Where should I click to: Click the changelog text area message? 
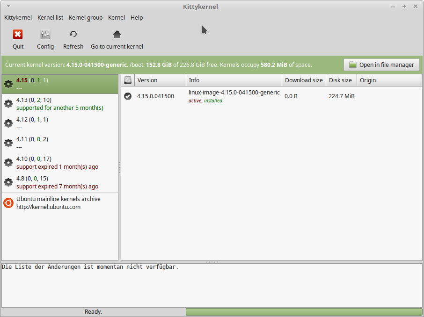pyautogui.click(x=90, y=267)
